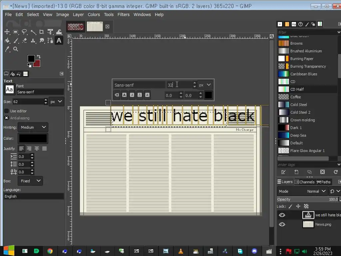Image resolution: width=341 pixels, height=256 pixels.
Task: Open the Box Fixed dropdown
Action: [x=30, y=181]
